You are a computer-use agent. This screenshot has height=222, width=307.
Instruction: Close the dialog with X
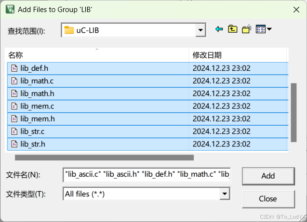point(296,10)
